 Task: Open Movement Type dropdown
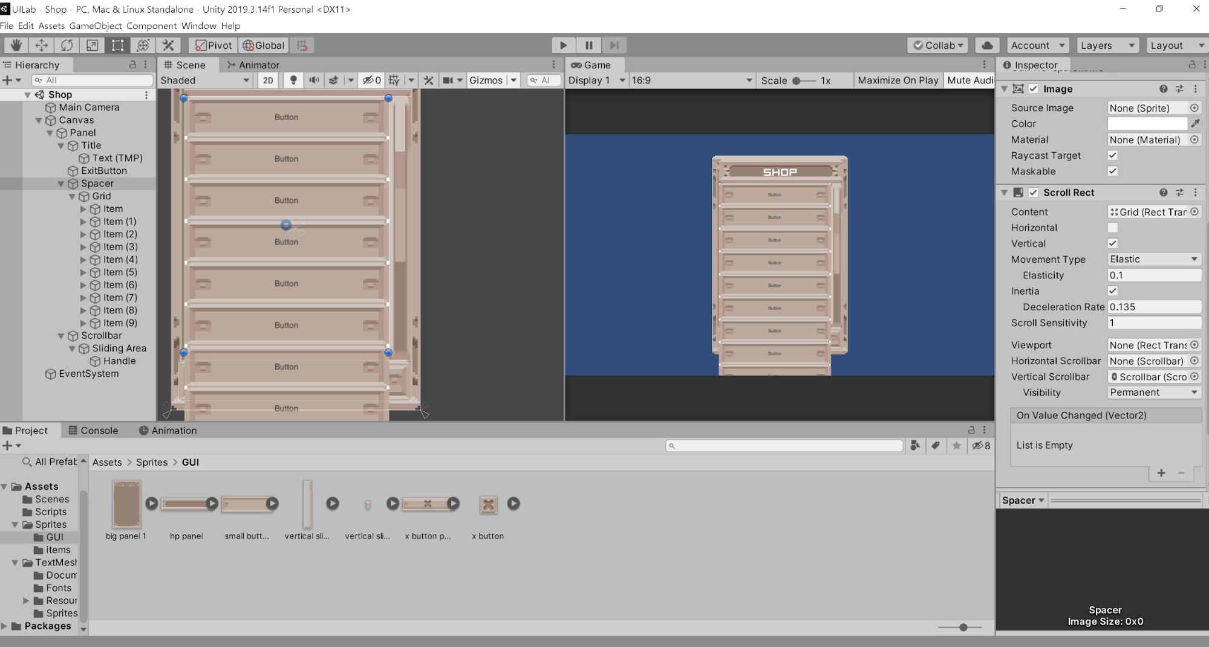1154,259
